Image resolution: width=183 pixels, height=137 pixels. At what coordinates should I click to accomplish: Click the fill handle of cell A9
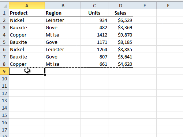[45, 75]
